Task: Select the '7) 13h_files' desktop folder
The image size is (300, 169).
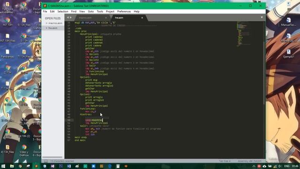Action: point(24,54)
